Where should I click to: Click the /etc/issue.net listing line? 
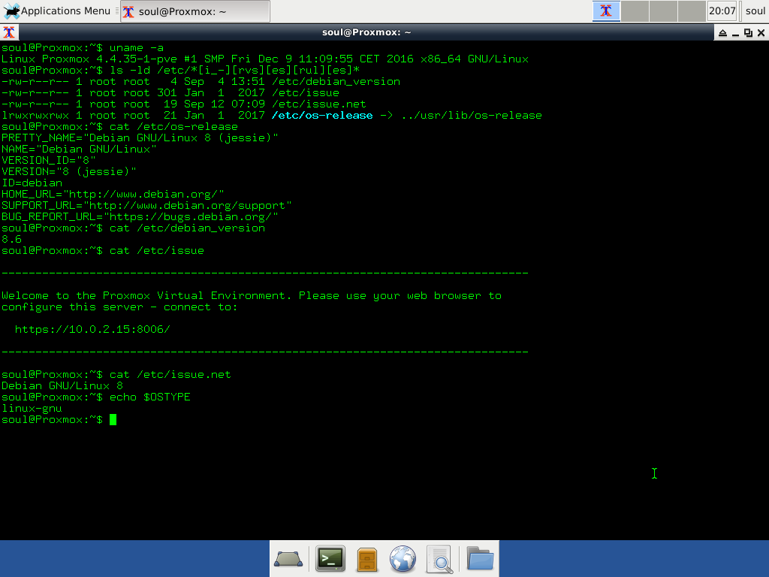[x=184, y=104]
